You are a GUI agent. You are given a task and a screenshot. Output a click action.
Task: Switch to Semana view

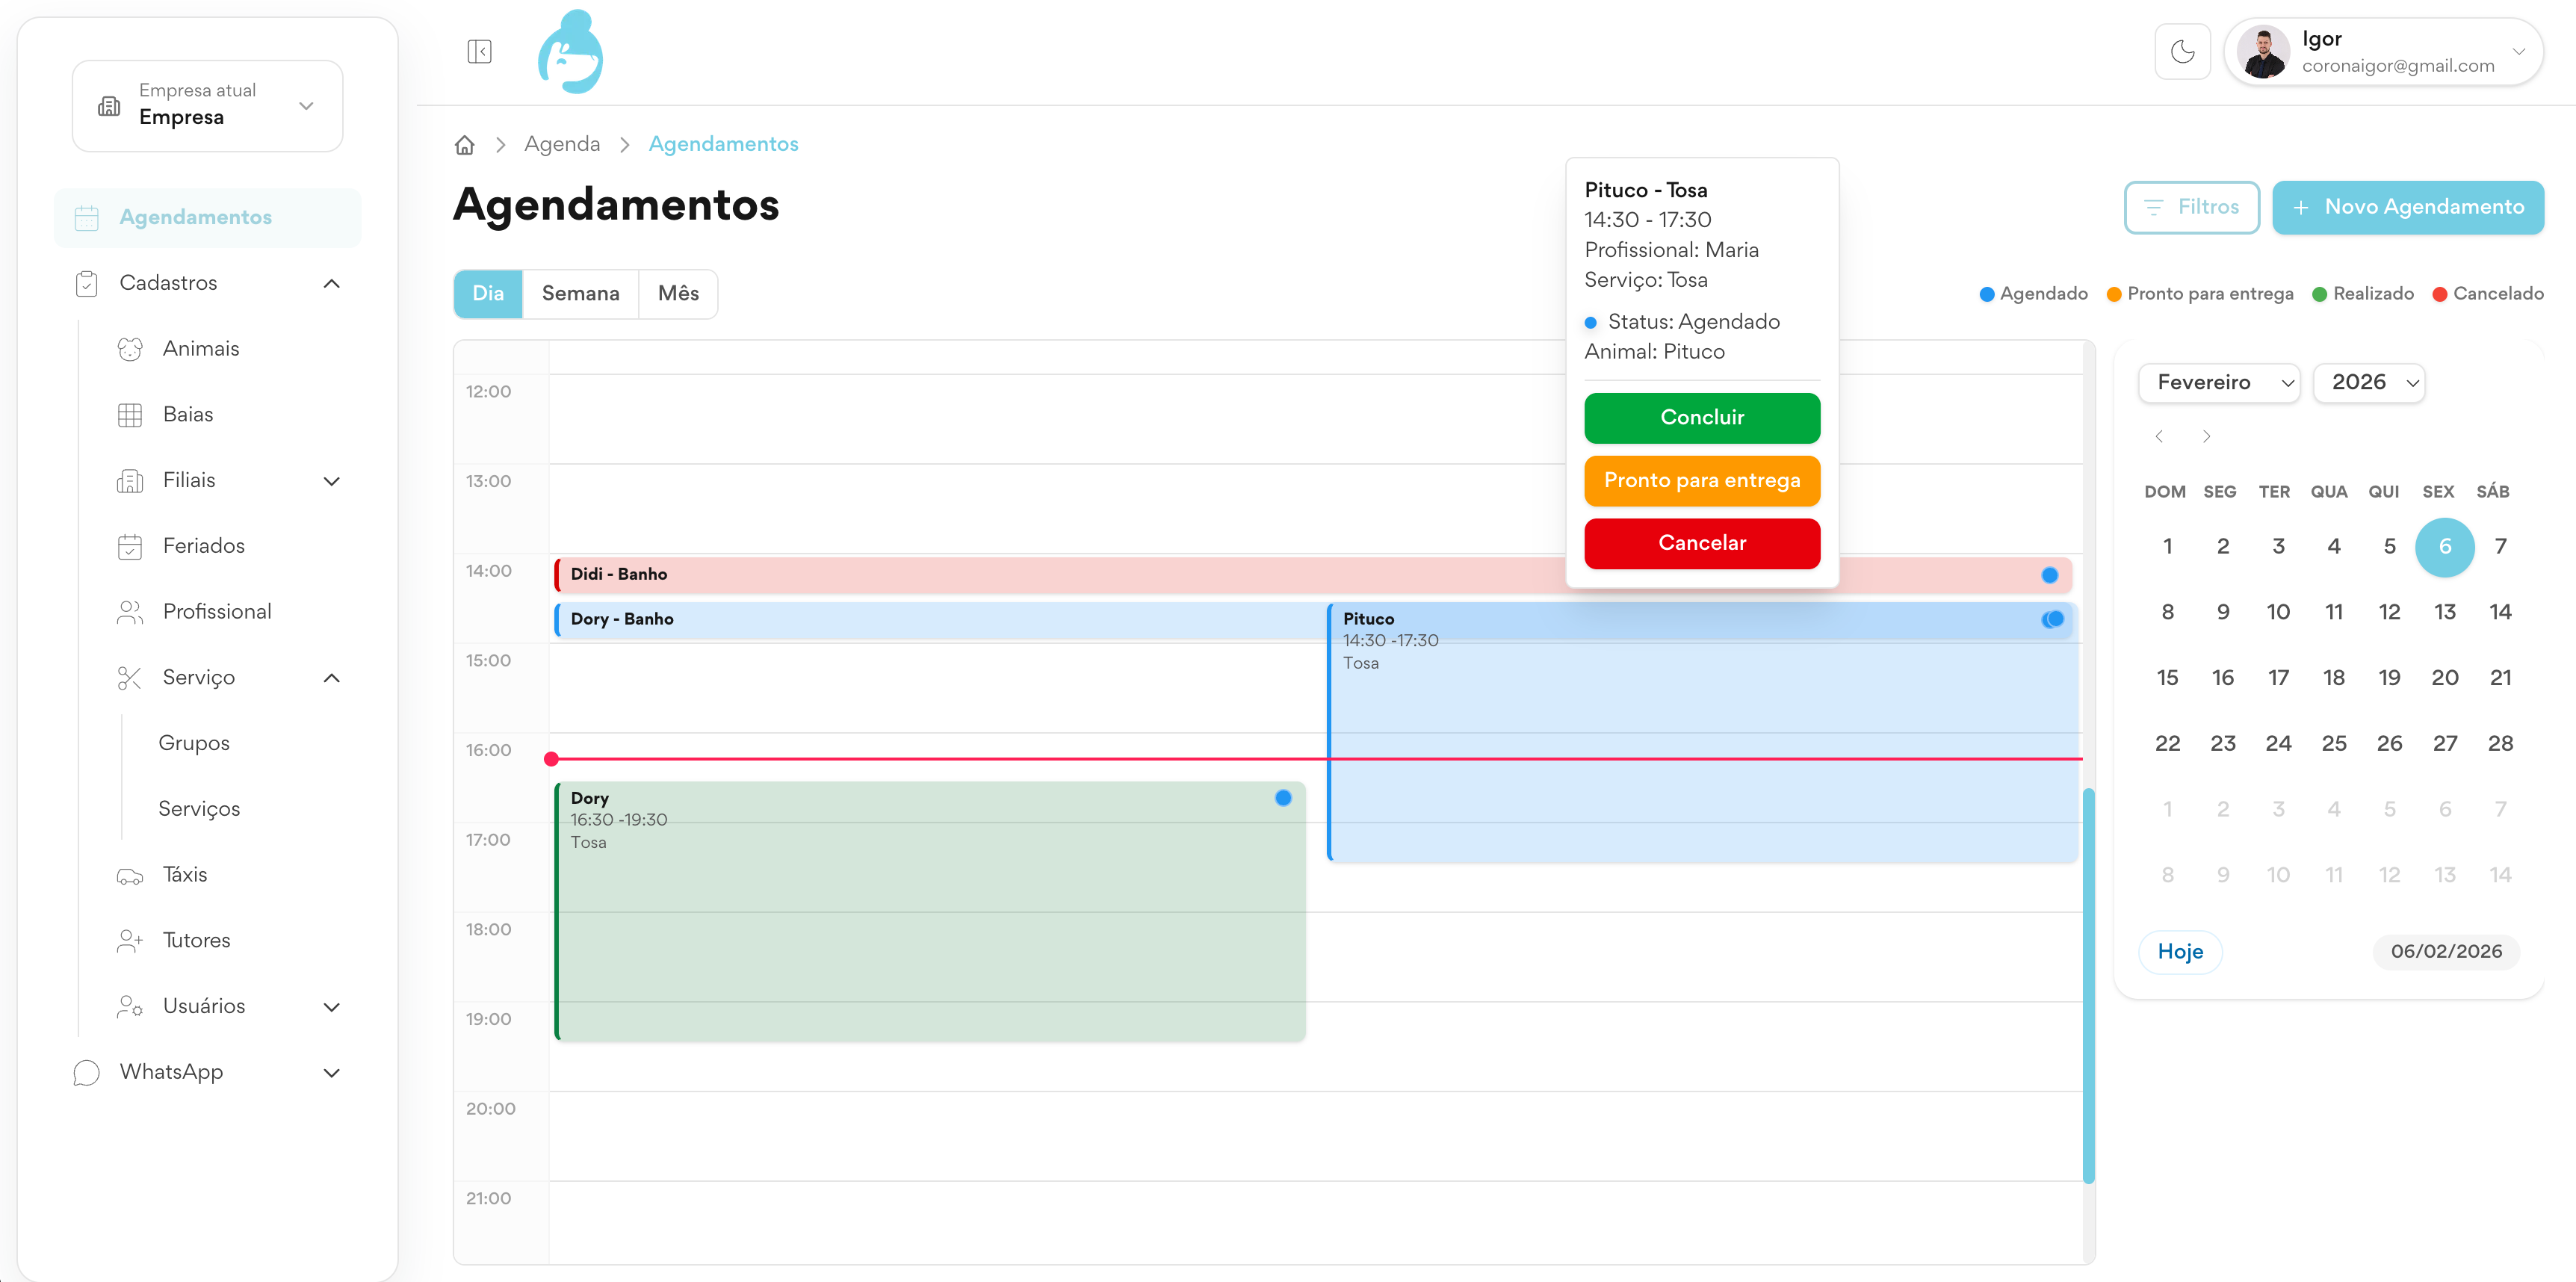coord(580,294)
